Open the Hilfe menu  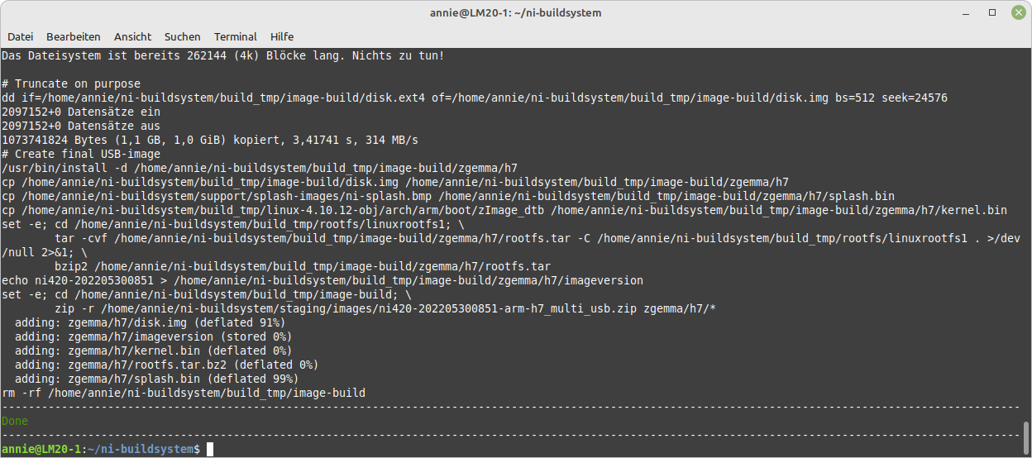[282, 36]
